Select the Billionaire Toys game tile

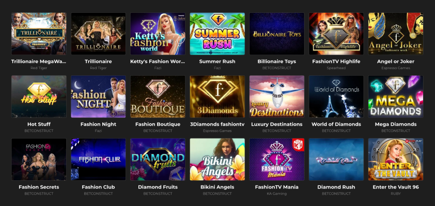276,34
